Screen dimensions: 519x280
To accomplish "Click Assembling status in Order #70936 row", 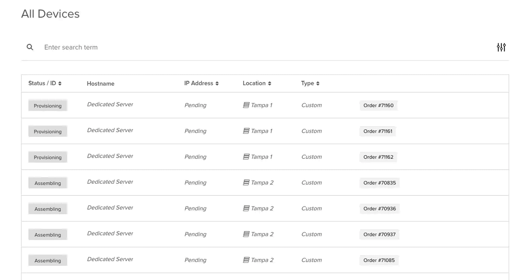I will pos(48,209).
